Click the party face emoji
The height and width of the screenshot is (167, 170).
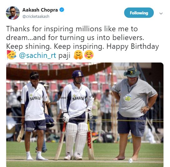(x=11, y=55)
